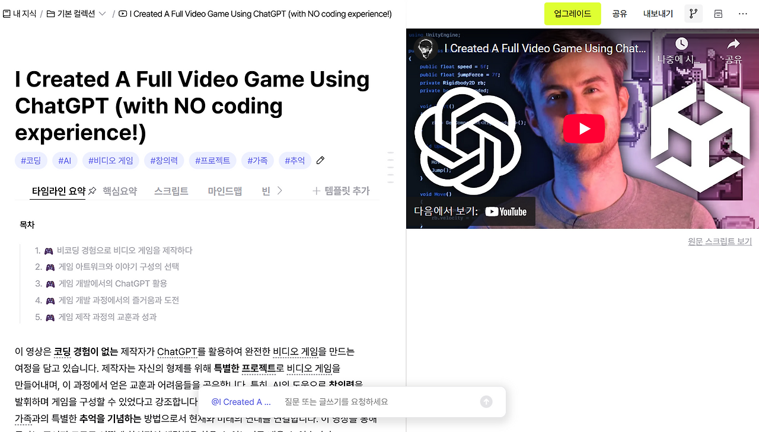Click the pencil icon to edit tags
Screen dimensions: 759x432
coord(321,161)
